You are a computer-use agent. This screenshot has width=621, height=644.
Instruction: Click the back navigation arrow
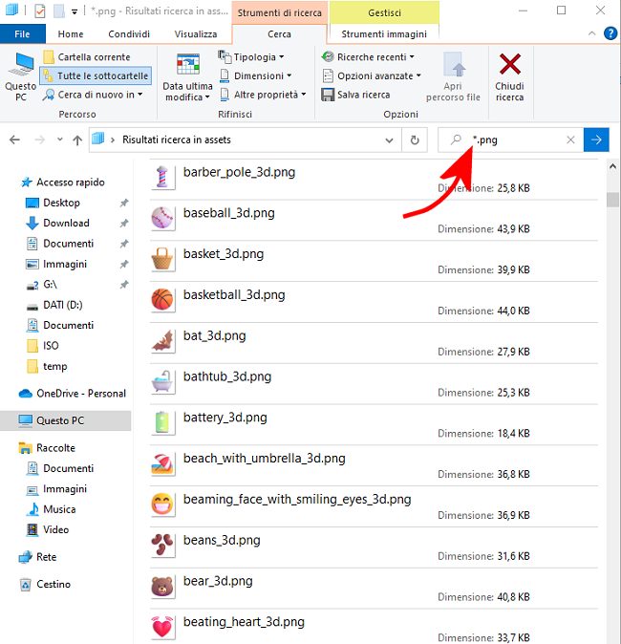14,140
